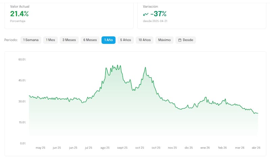Click the calendar icon beside Desde
270x158 pixels.
pos(180,40)
